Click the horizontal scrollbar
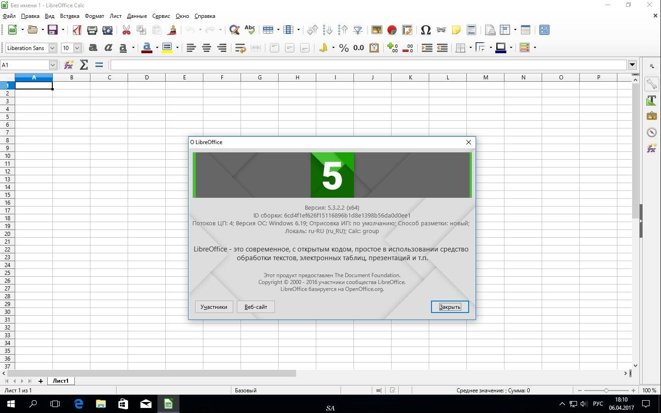The height and width of the screenshot is (413, 661). coord(151,374)
